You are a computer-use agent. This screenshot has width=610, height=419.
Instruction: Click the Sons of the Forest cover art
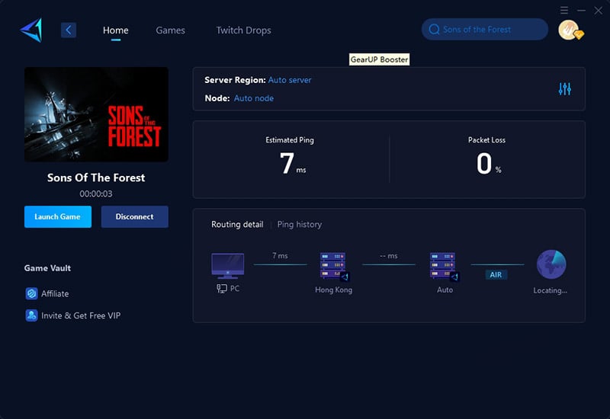(x=97, y=114)
